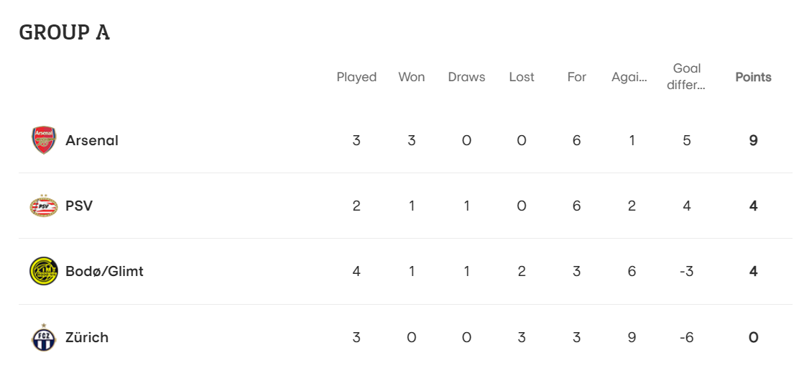The image size is (794, 381).
Task: Click the PSV club crest
Action: click(44, 206)
